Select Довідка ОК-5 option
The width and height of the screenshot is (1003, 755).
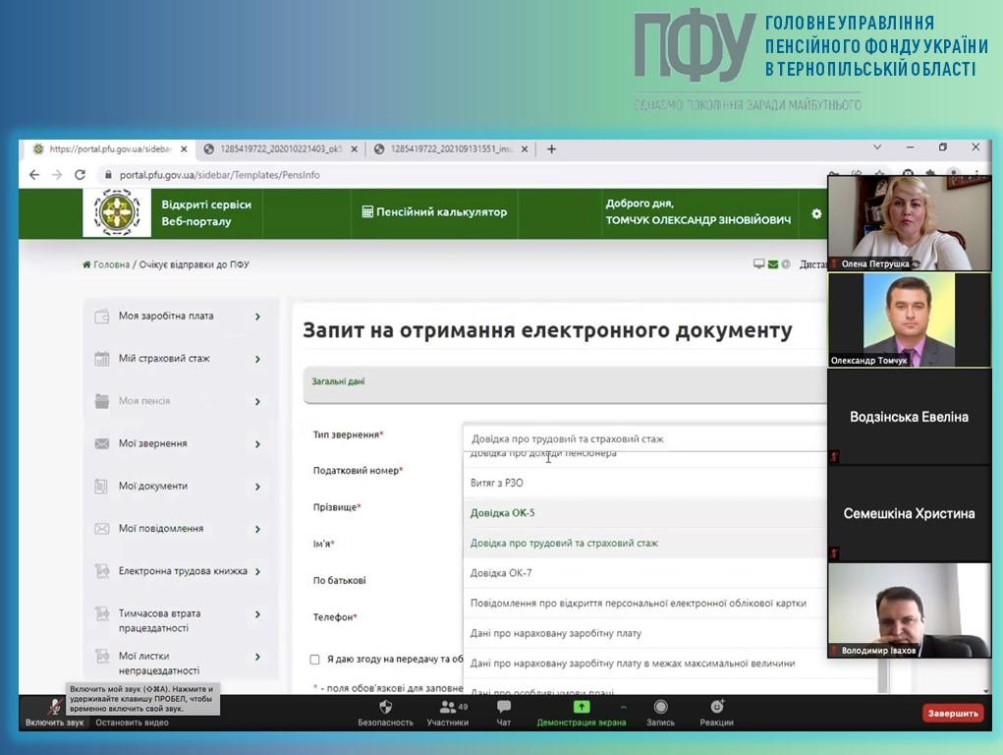click(644, 513)
